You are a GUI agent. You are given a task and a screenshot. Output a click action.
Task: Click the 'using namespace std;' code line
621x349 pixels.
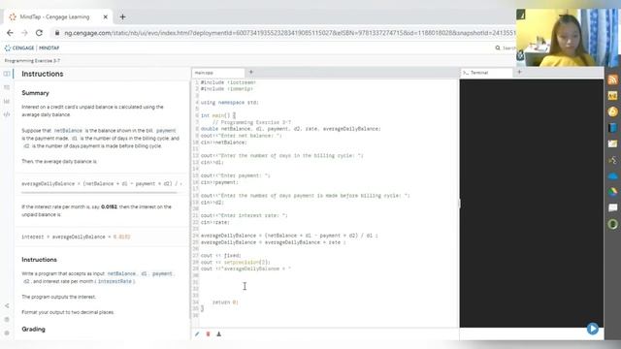pos(229,103)
